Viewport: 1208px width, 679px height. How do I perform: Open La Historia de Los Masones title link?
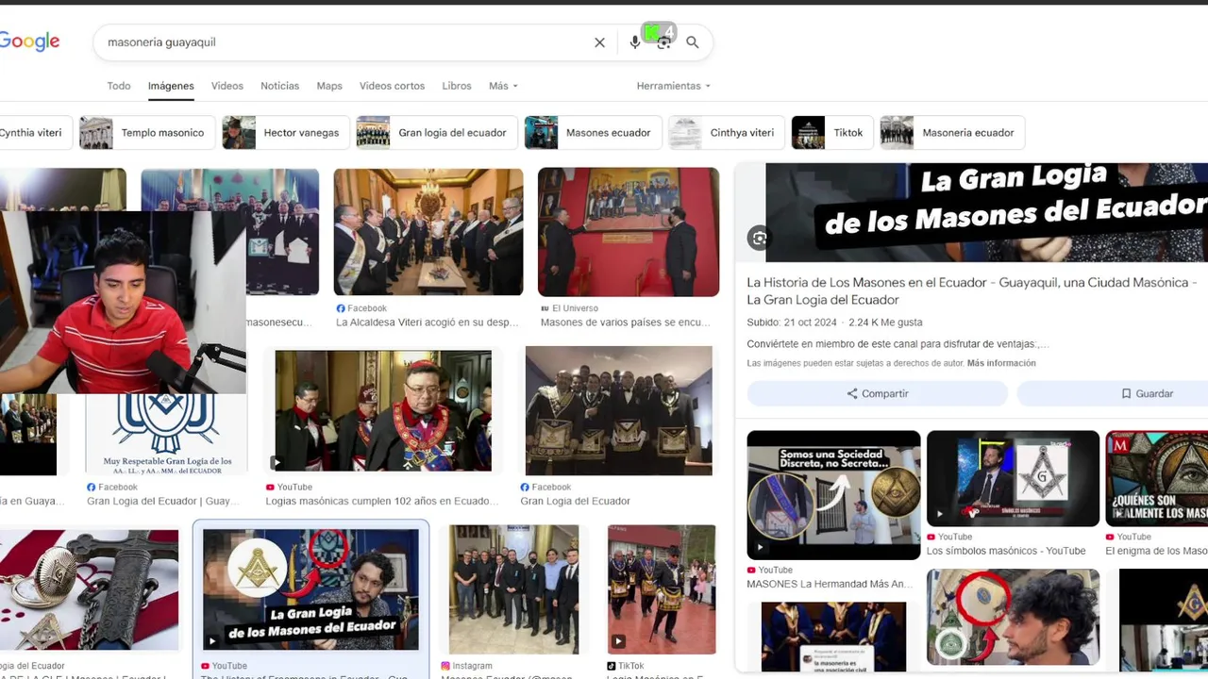972,290
